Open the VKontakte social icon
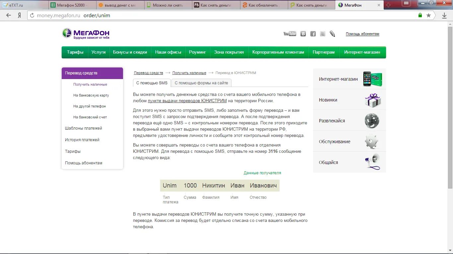Viewport: 453px width, 254px height. 303,34
